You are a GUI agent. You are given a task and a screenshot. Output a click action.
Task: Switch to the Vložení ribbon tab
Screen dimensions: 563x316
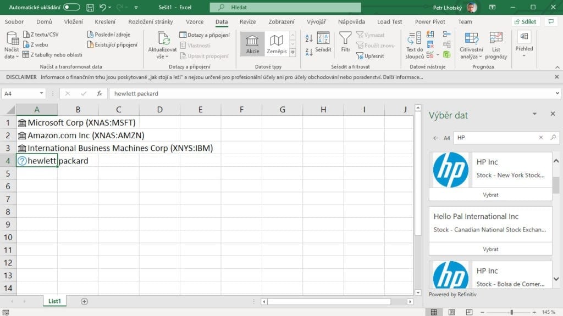pyautogui.click(x=73, y=22)
